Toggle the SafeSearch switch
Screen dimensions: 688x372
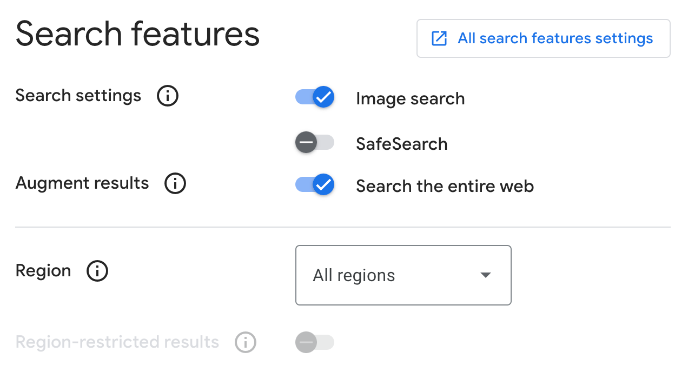pos(315,142)
